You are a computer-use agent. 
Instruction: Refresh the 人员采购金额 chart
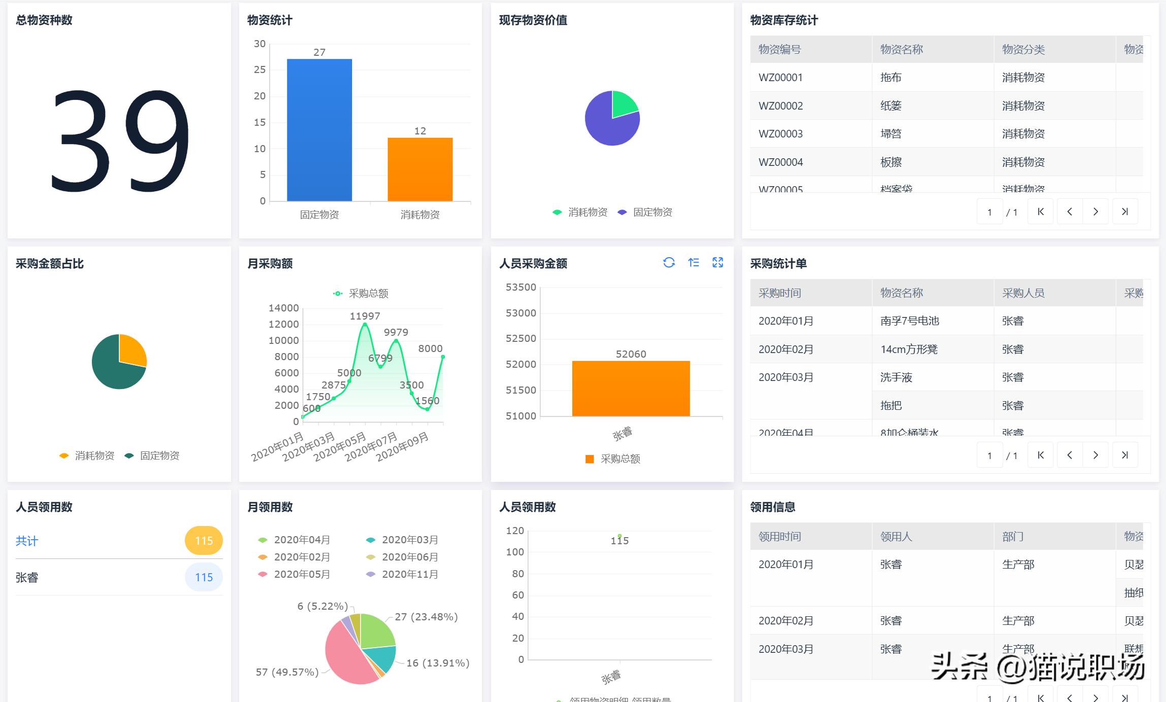point(670,263)
